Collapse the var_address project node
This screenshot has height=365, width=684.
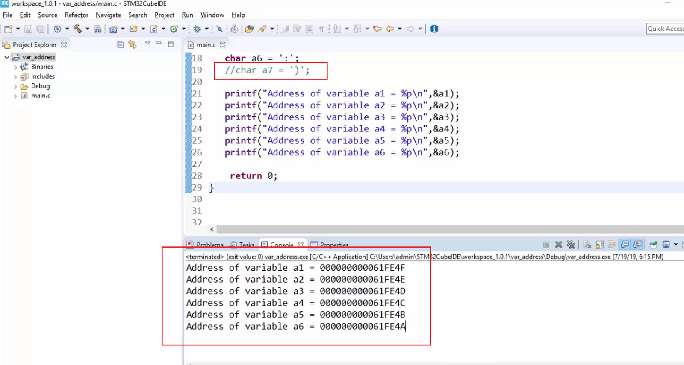[x=7, y=57]
